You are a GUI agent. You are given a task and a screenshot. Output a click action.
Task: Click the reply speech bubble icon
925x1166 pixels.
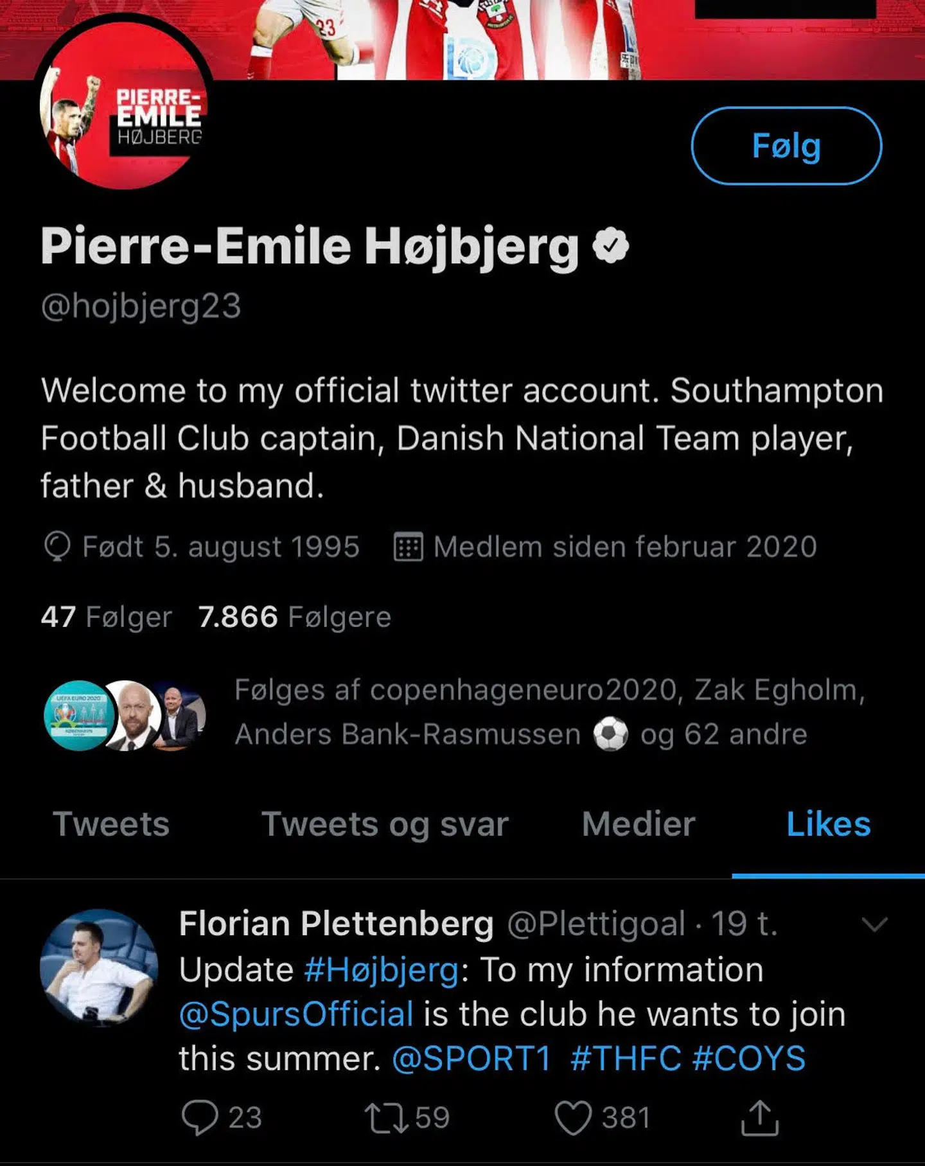pos(200,1118)
